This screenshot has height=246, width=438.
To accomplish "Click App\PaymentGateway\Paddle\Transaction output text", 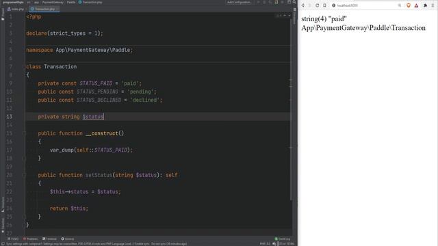I will (x=363, y=28).
